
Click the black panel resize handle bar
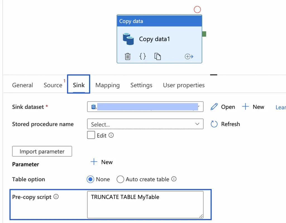tap(214, 75)
